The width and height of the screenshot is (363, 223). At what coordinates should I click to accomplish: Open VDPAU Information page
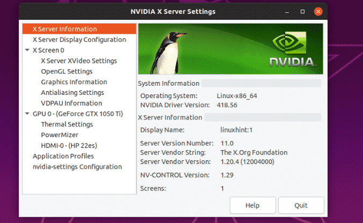(71, 103)
